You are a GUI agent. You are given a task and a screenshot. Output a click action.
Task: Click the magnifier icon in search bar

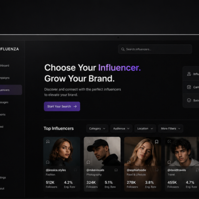[123, 49]
